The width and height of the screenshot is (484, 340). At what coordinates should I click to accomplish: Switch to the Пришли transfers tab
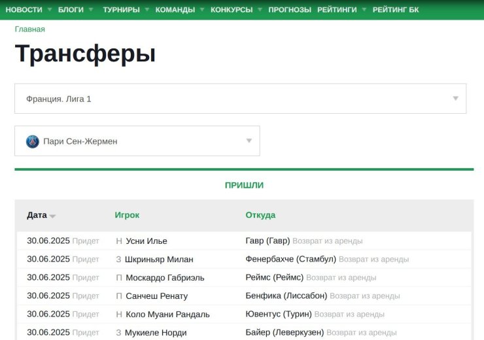click(244, 185)
